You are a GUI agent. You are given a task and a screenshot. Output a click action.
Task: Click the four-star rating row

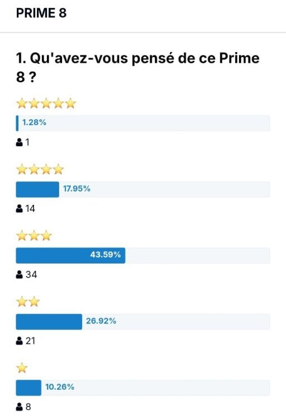coord(40,170)
